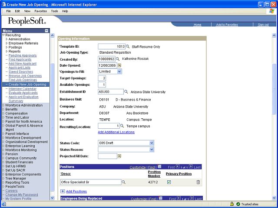
Task: Open the Template ID lookup magnifier
Action: click(x=128, y=46)
